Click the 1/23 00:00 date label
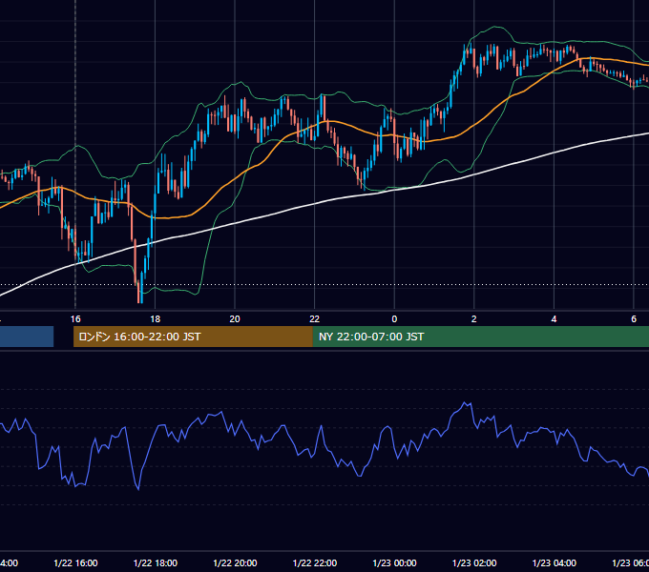 point(394,563)
